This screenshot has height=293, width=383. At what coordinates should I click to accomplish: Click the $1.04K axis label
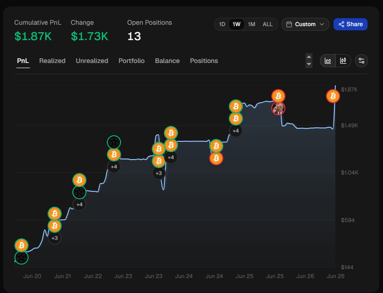tap(350, 173)
